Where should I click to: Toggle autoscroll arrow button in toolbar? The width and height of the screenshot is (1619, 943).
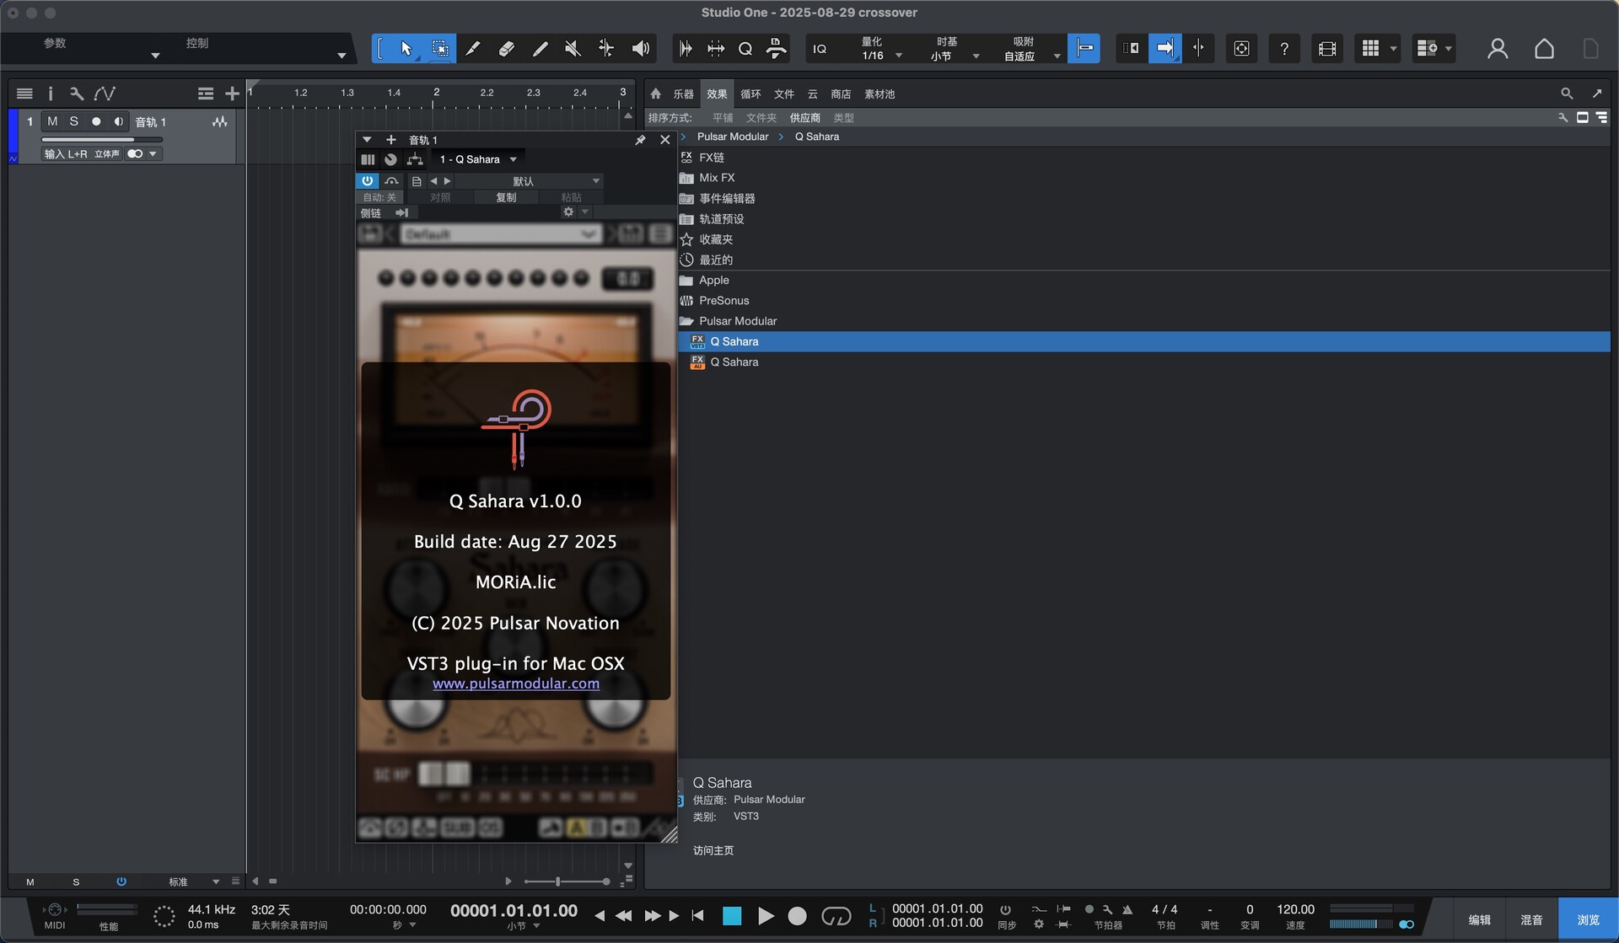[1164, 49]
